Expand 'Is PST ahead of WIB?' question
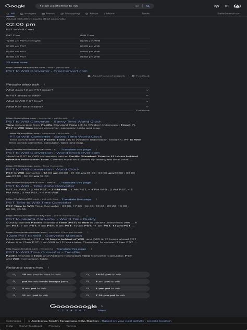 pyautogui.click(x=78, y=96)
